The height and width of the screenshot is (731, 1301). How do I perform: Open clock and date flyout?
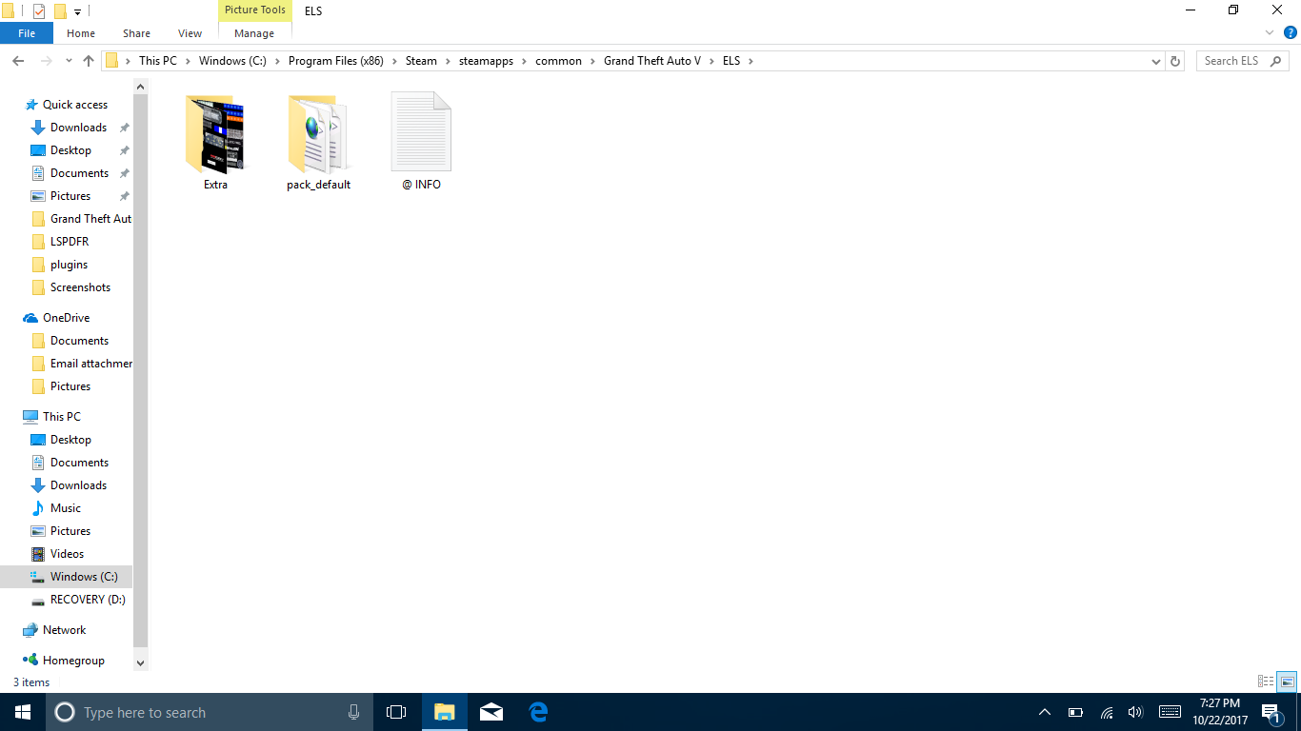[x=1220, y=712]
